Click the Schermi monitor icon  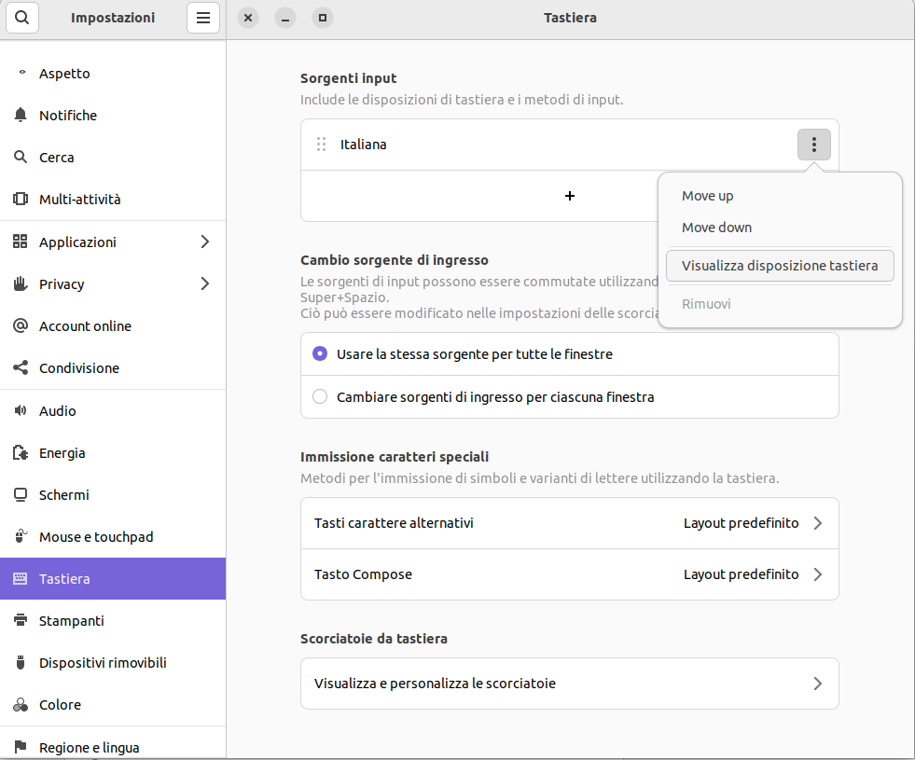(x=21, y=494)
